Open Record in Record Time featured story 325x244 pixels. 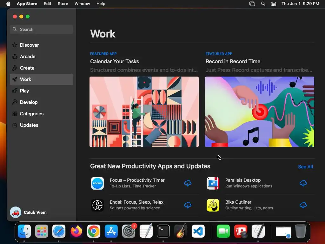click(x=233, y=61)
